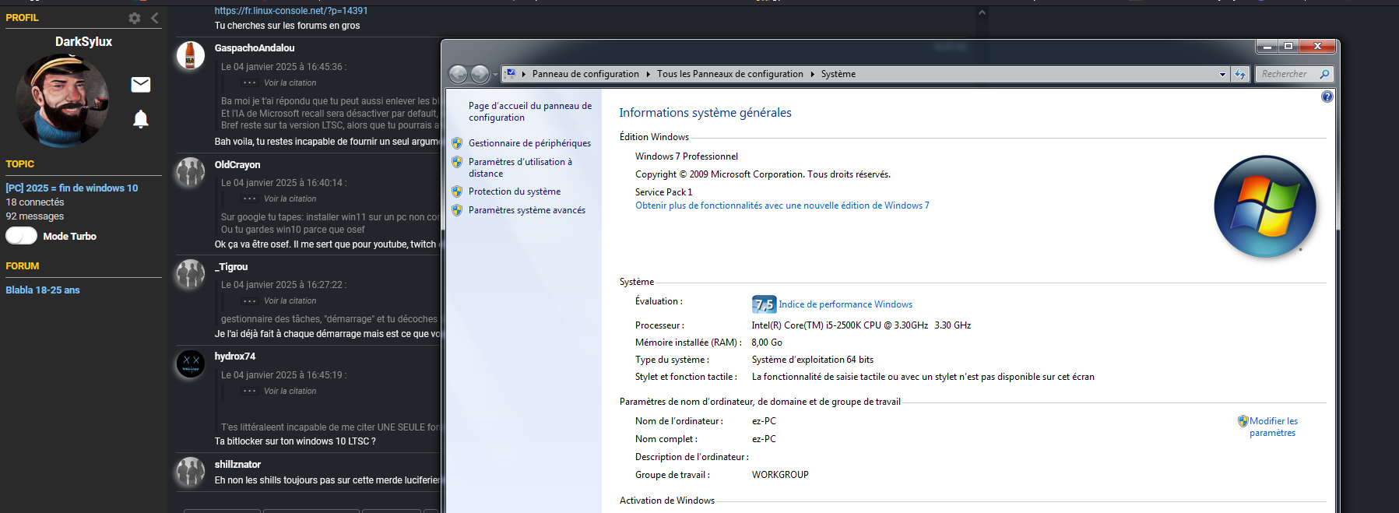This screenshot has width=1399, height=513.
Task: Click DarkSylux profile avatar picture
Action: click(x=62, y=100)
